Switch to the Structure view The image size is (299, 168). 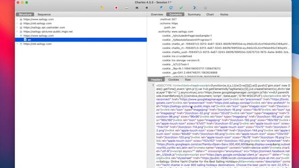25,14
